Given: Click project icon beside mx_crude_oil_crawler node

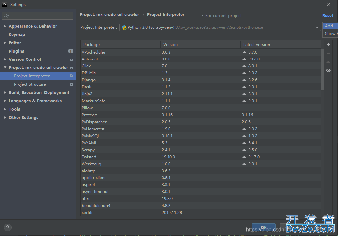Looking at the screenshot, I should click(71, 67).
